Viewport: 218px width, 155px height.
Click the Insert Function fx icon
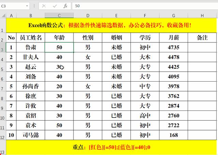[65, 6]
